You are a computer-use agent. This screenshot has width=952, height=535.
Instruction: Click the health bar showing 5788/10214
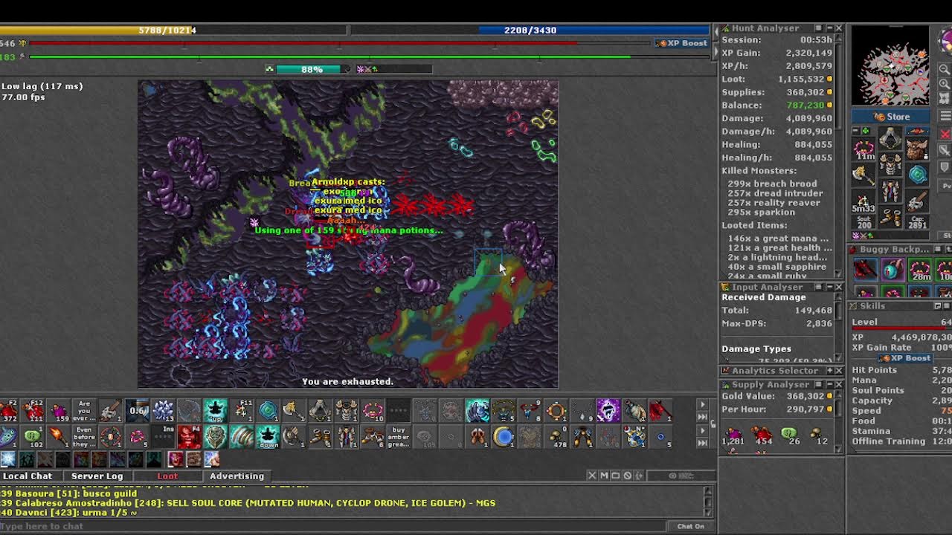(x=173, y=30)
